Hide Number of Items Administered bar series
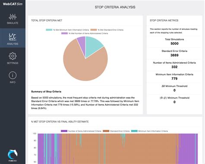 (81, 131)
